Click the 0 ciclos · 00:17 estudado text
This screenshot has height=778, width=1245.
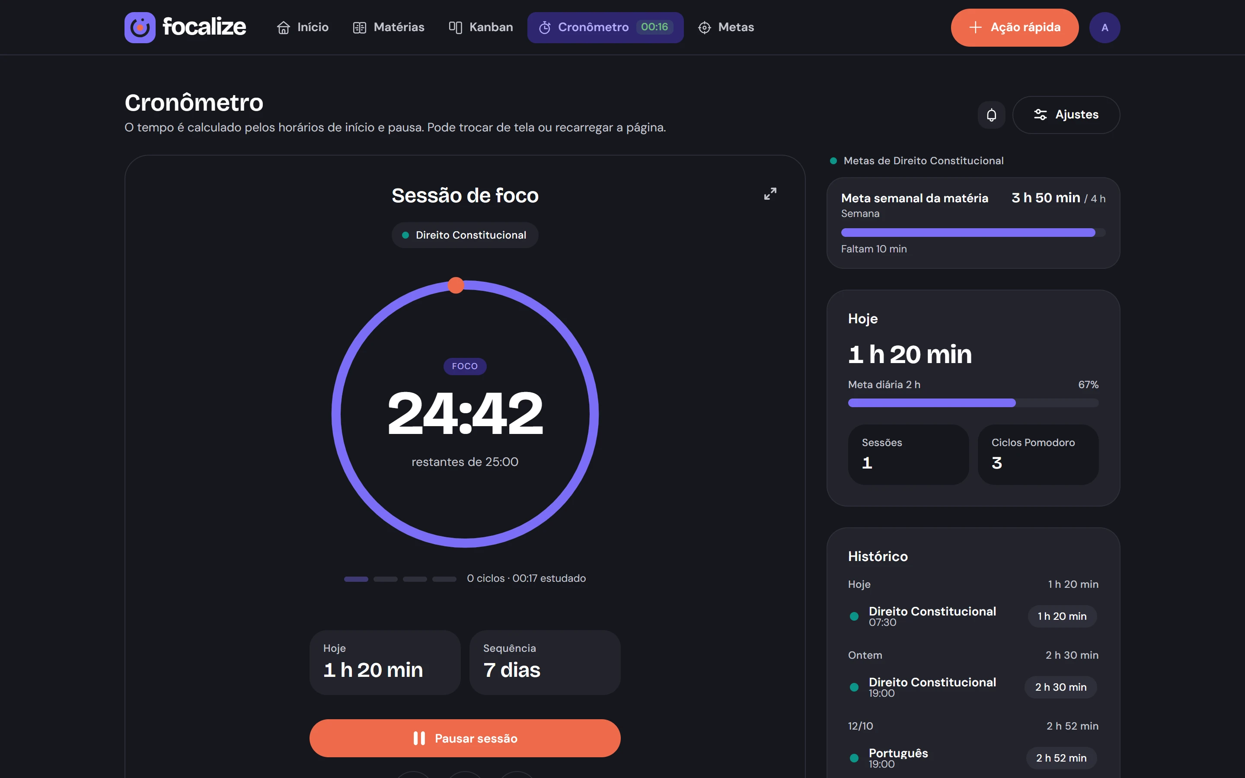[x=526, y=578]
